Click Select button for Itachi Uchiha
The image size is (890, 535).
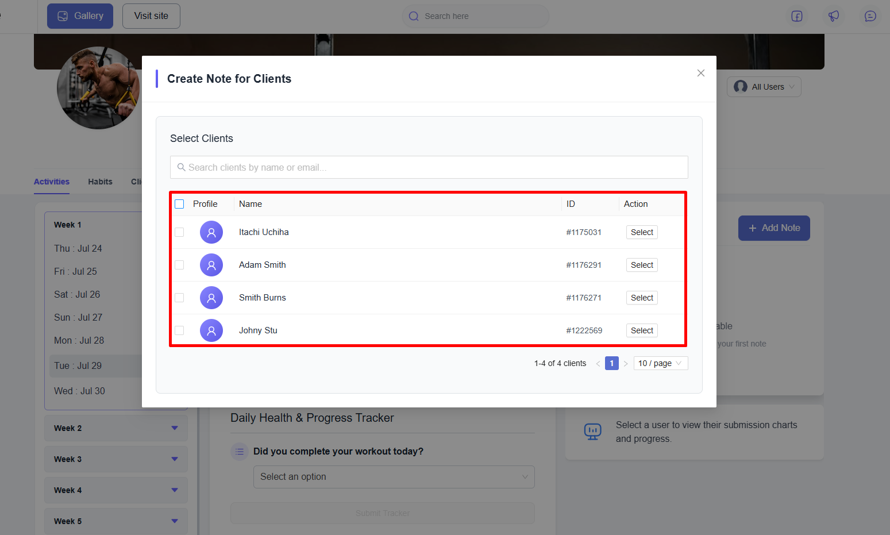642,232
